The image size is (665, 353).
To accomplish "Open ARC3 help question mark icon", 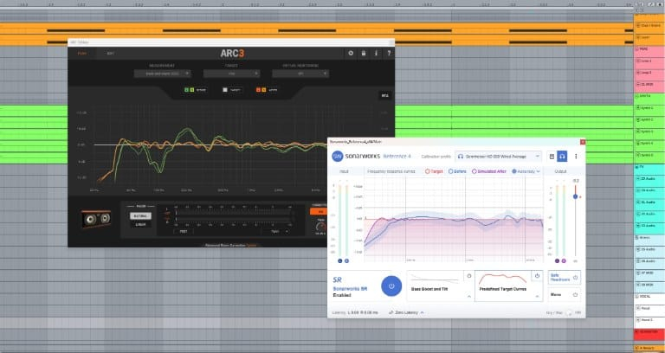I will pos(389,54).
